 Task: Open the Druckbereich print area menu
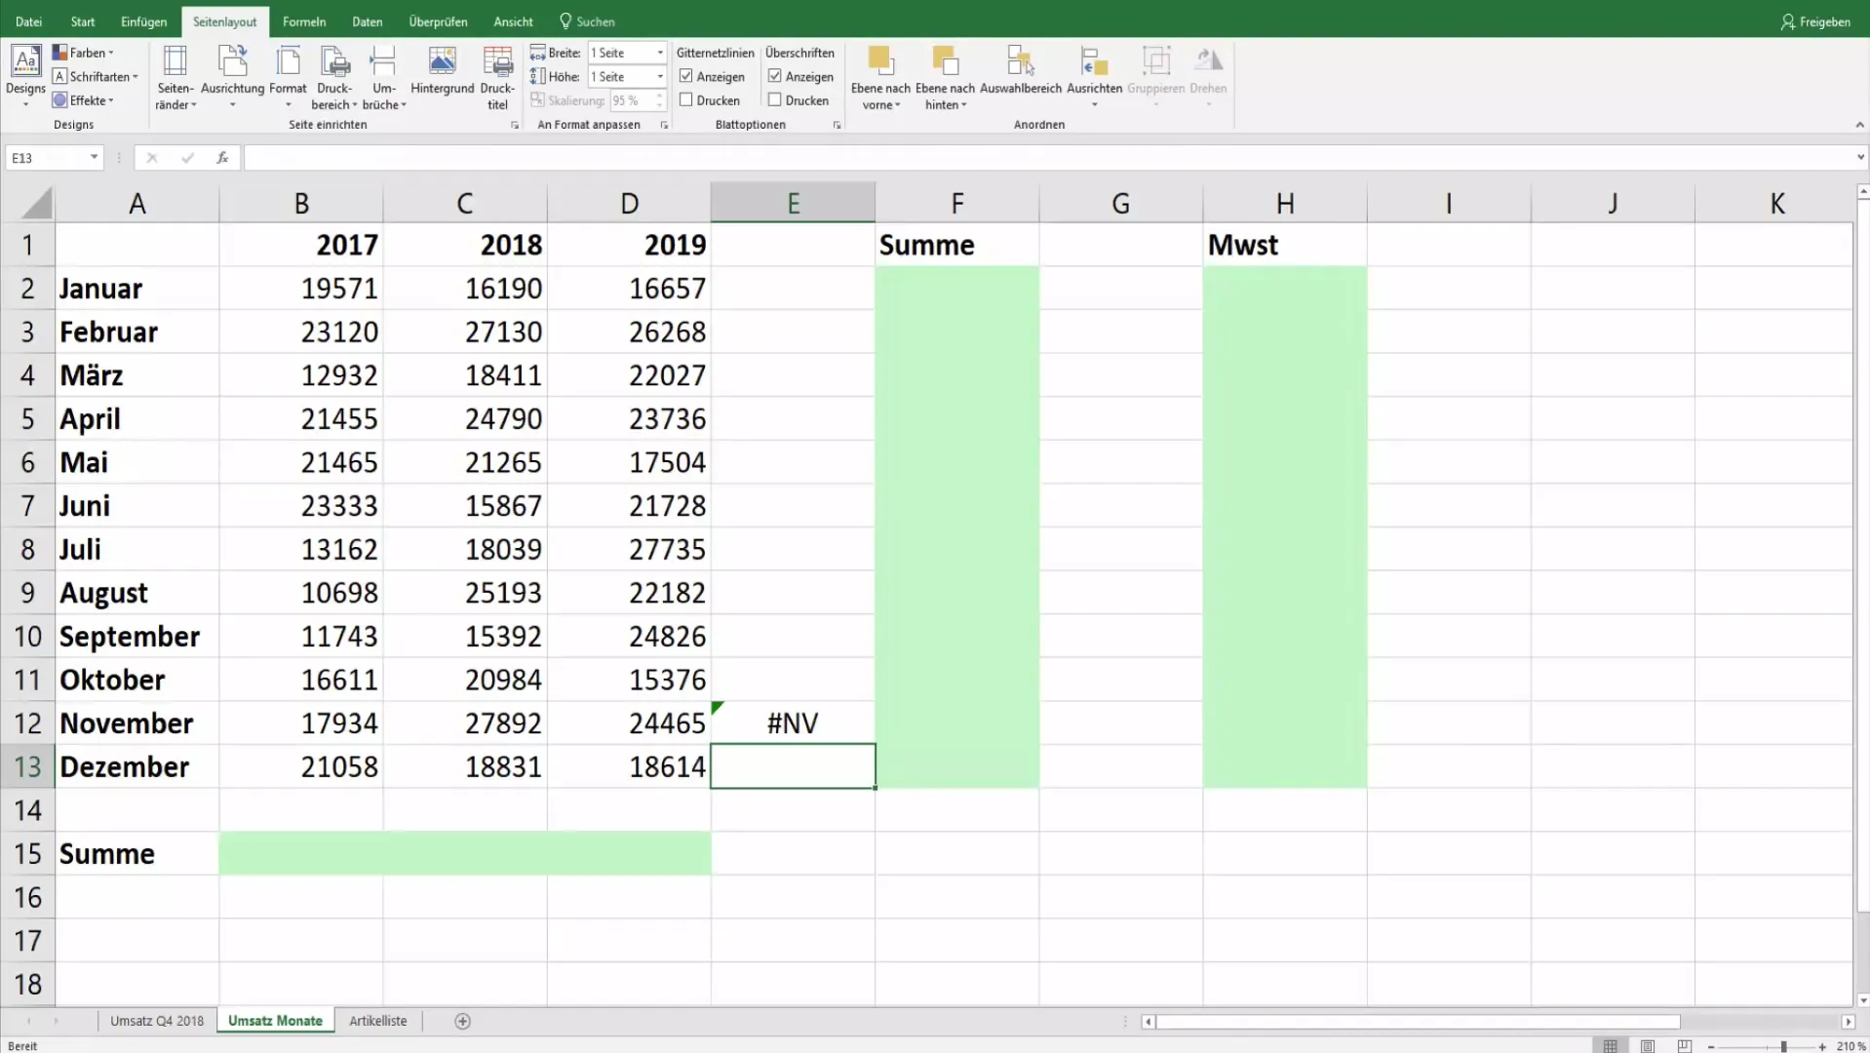(x=334, y=77)
